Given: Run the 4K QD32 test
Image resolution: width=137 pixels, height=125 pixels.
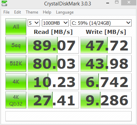Looking at the screenshot, I should pos(16,100).
